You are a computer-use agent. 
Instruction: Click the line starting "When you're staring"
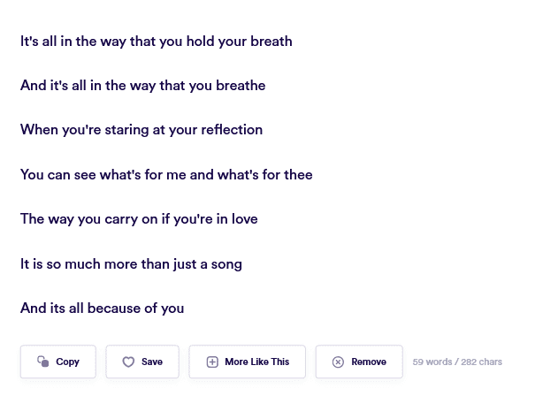point(141,129)
